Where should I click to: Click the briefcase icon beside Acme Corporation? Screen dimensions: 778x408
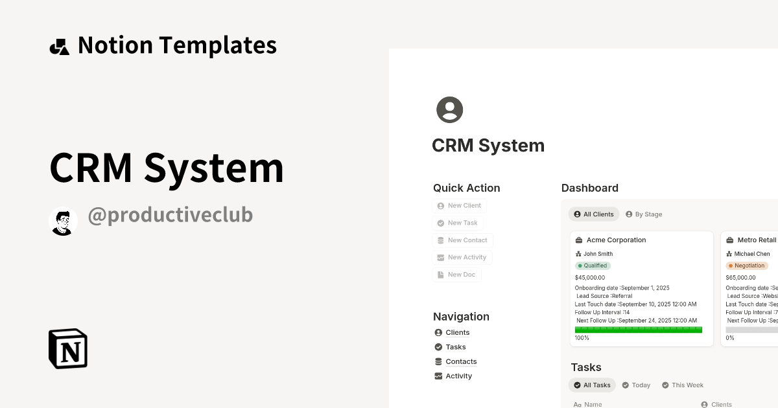click(579, 240)
